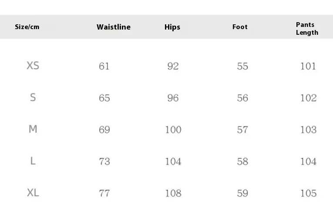Select hips value 96 in S row
The image size is (333, 209).
pos(173,98)
